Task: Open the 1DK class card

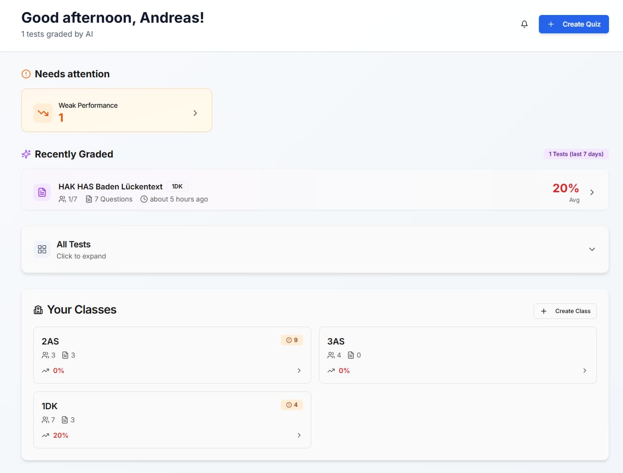Action: pyautogui.click(x=172, y=420)
